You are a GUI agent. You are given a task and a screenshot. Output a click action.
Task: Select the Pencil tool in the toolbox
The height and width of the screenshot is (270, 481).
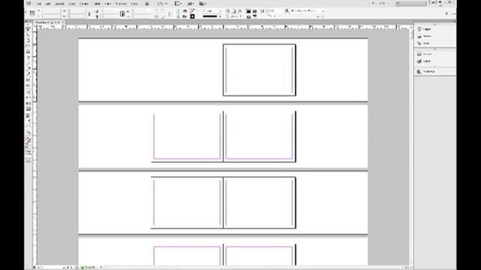coord(29,74)
